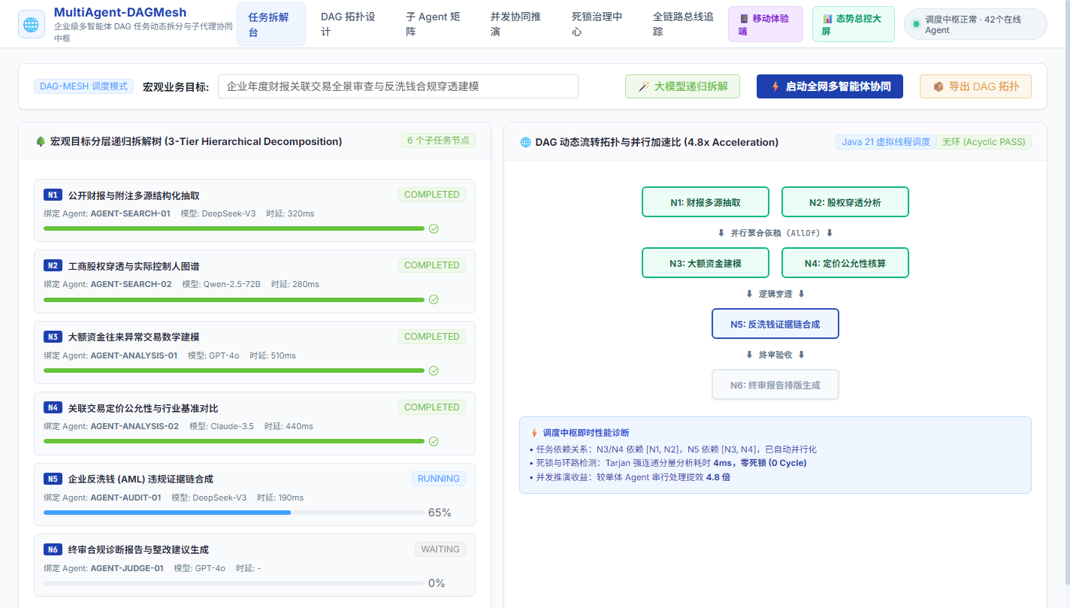Click the N4 badge on 关联交易定价 task
Screen dimensions: 1070x608
[x=53, y=408]
